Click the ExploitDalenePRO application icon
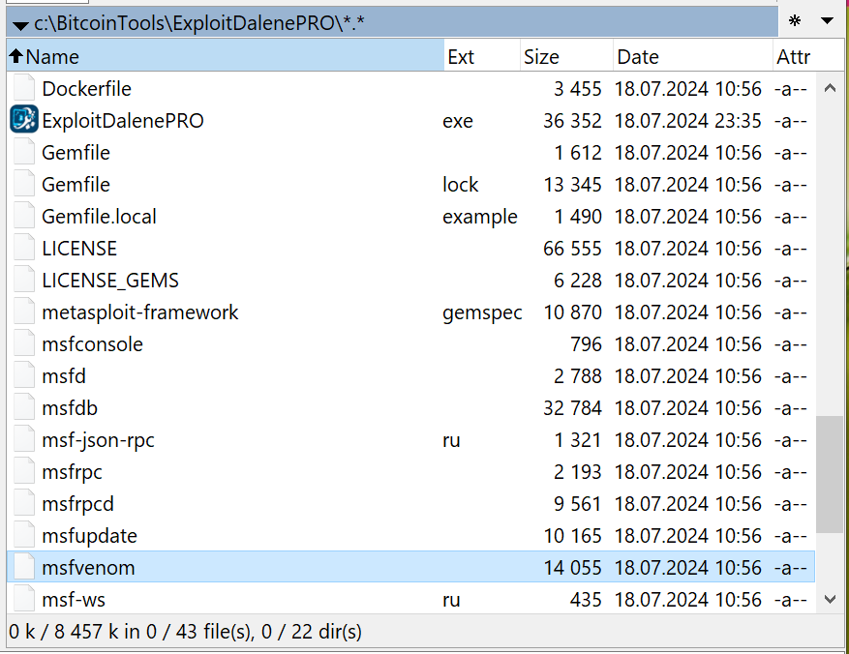 [x=24, y=120]
